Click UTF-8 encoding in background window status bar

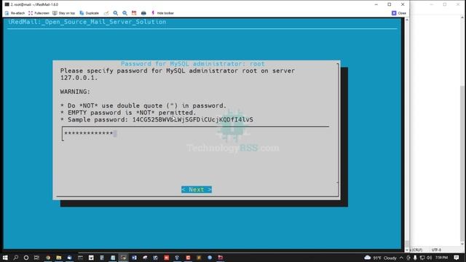pyautogui.click(x=436, y=250)
